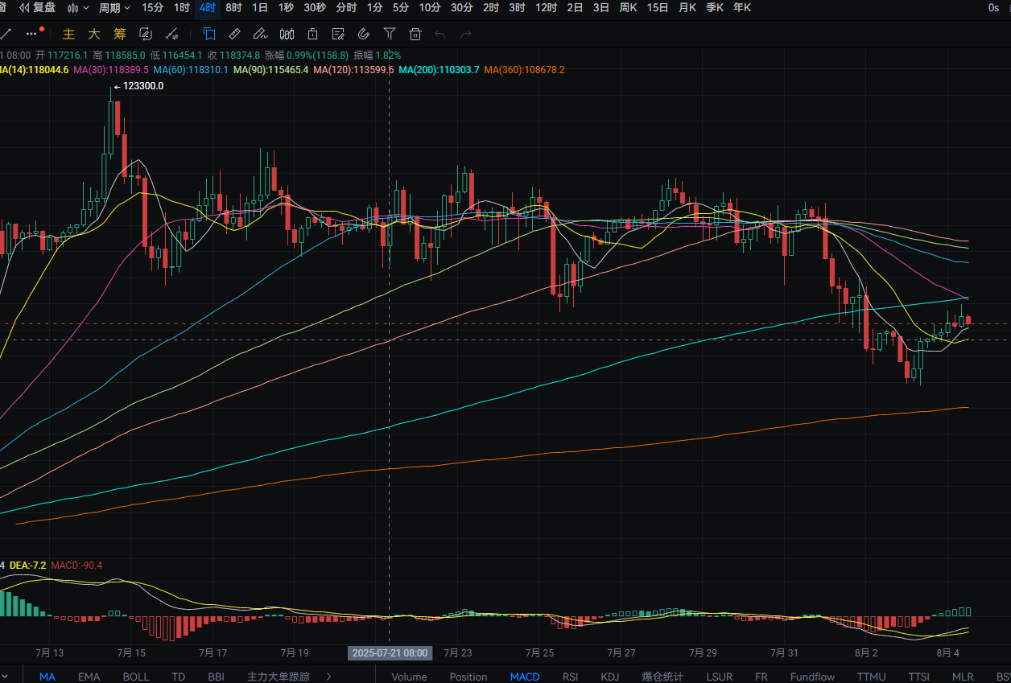Click the candlestick chart-style toolbar icon
This screenshot has width=1011, height=683.
click(x=287, y=34)
